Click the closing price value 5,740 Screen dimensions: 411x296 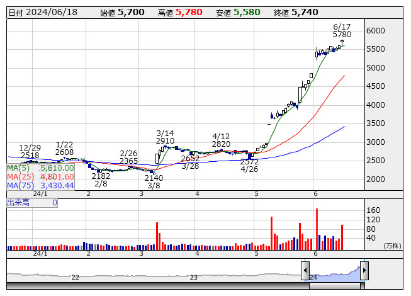305,13
